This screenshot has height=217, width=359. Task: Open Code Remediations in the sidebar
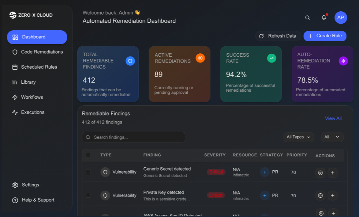tap(42, 52)
